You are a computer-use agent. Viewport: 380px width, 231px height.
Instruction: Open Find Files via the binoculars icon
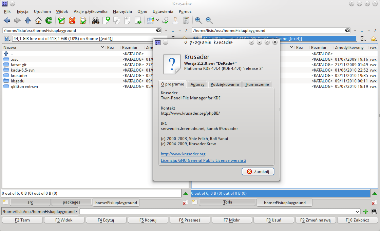pyautogui.click(x=96, y=20)
